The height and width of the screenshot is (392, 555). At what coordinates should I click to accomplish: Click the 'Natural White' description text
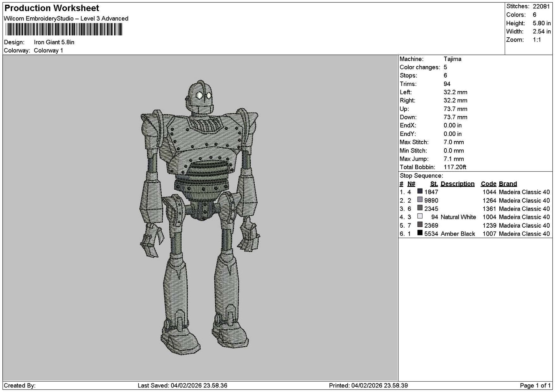458,217
